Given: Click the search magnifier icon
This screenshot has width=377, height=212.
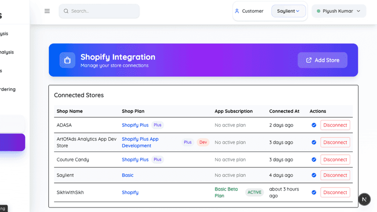Looking at the screenshot, I should (x=66, y=11).
